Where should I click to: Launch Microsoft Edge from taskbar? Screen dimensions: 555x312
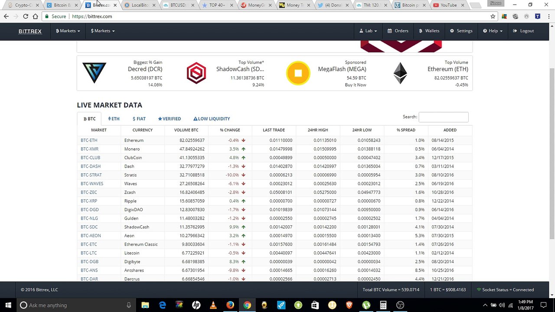(x=162, y=305)
